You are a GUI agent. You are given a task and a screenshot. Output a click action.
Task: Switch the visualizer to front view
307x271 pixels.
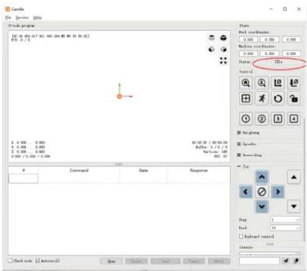click(x=212, y=49)
